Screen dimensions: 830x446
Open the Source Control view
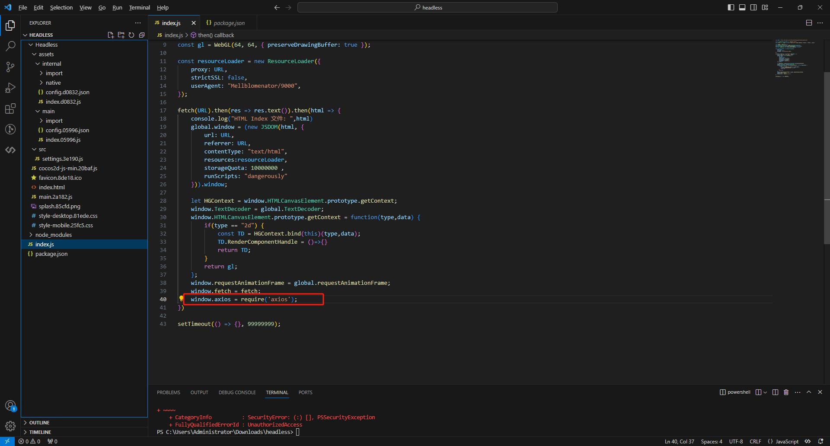pos(10,67)
